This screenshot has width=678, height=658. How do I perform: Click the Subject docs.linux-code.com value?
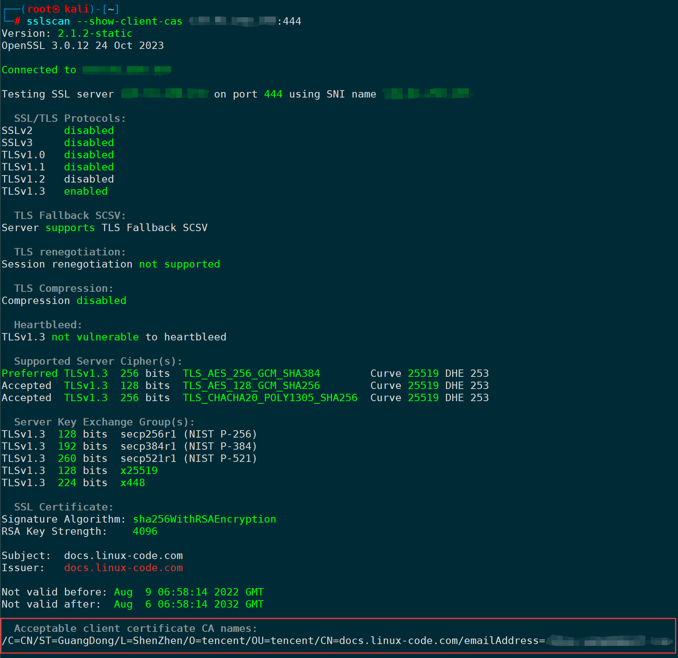coord(124,556)
